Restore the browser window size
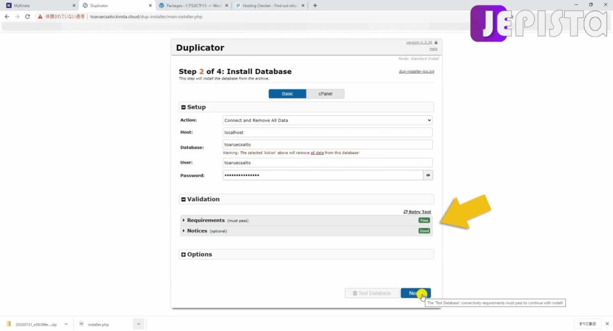The width and height of the screenshot is (613, 331). click(x=591, y=5)
